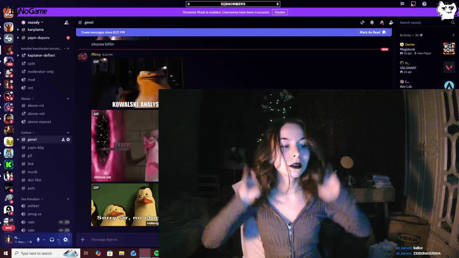Open Dexter's Megabonk activity
The width and height of the screenshot is (459, 258).
[427, 49]
